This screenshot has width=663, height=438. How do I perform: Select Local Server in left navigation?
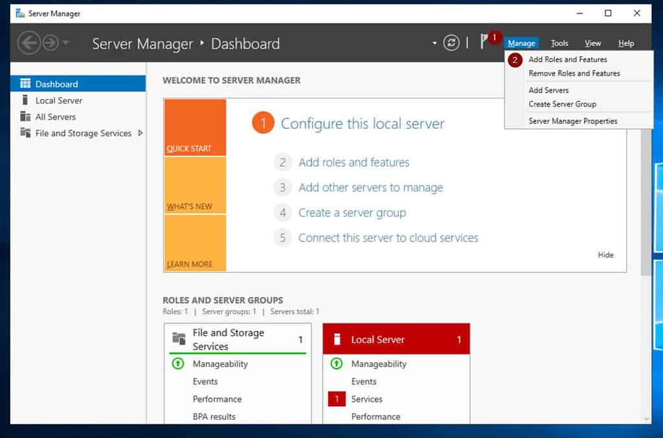tap(78, 100)
